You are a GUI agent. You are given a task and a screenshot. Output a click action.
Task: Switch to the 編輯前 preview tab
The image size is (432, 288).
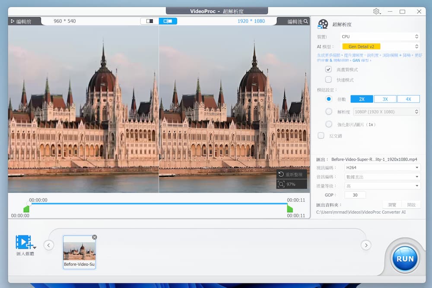point(22,20)
